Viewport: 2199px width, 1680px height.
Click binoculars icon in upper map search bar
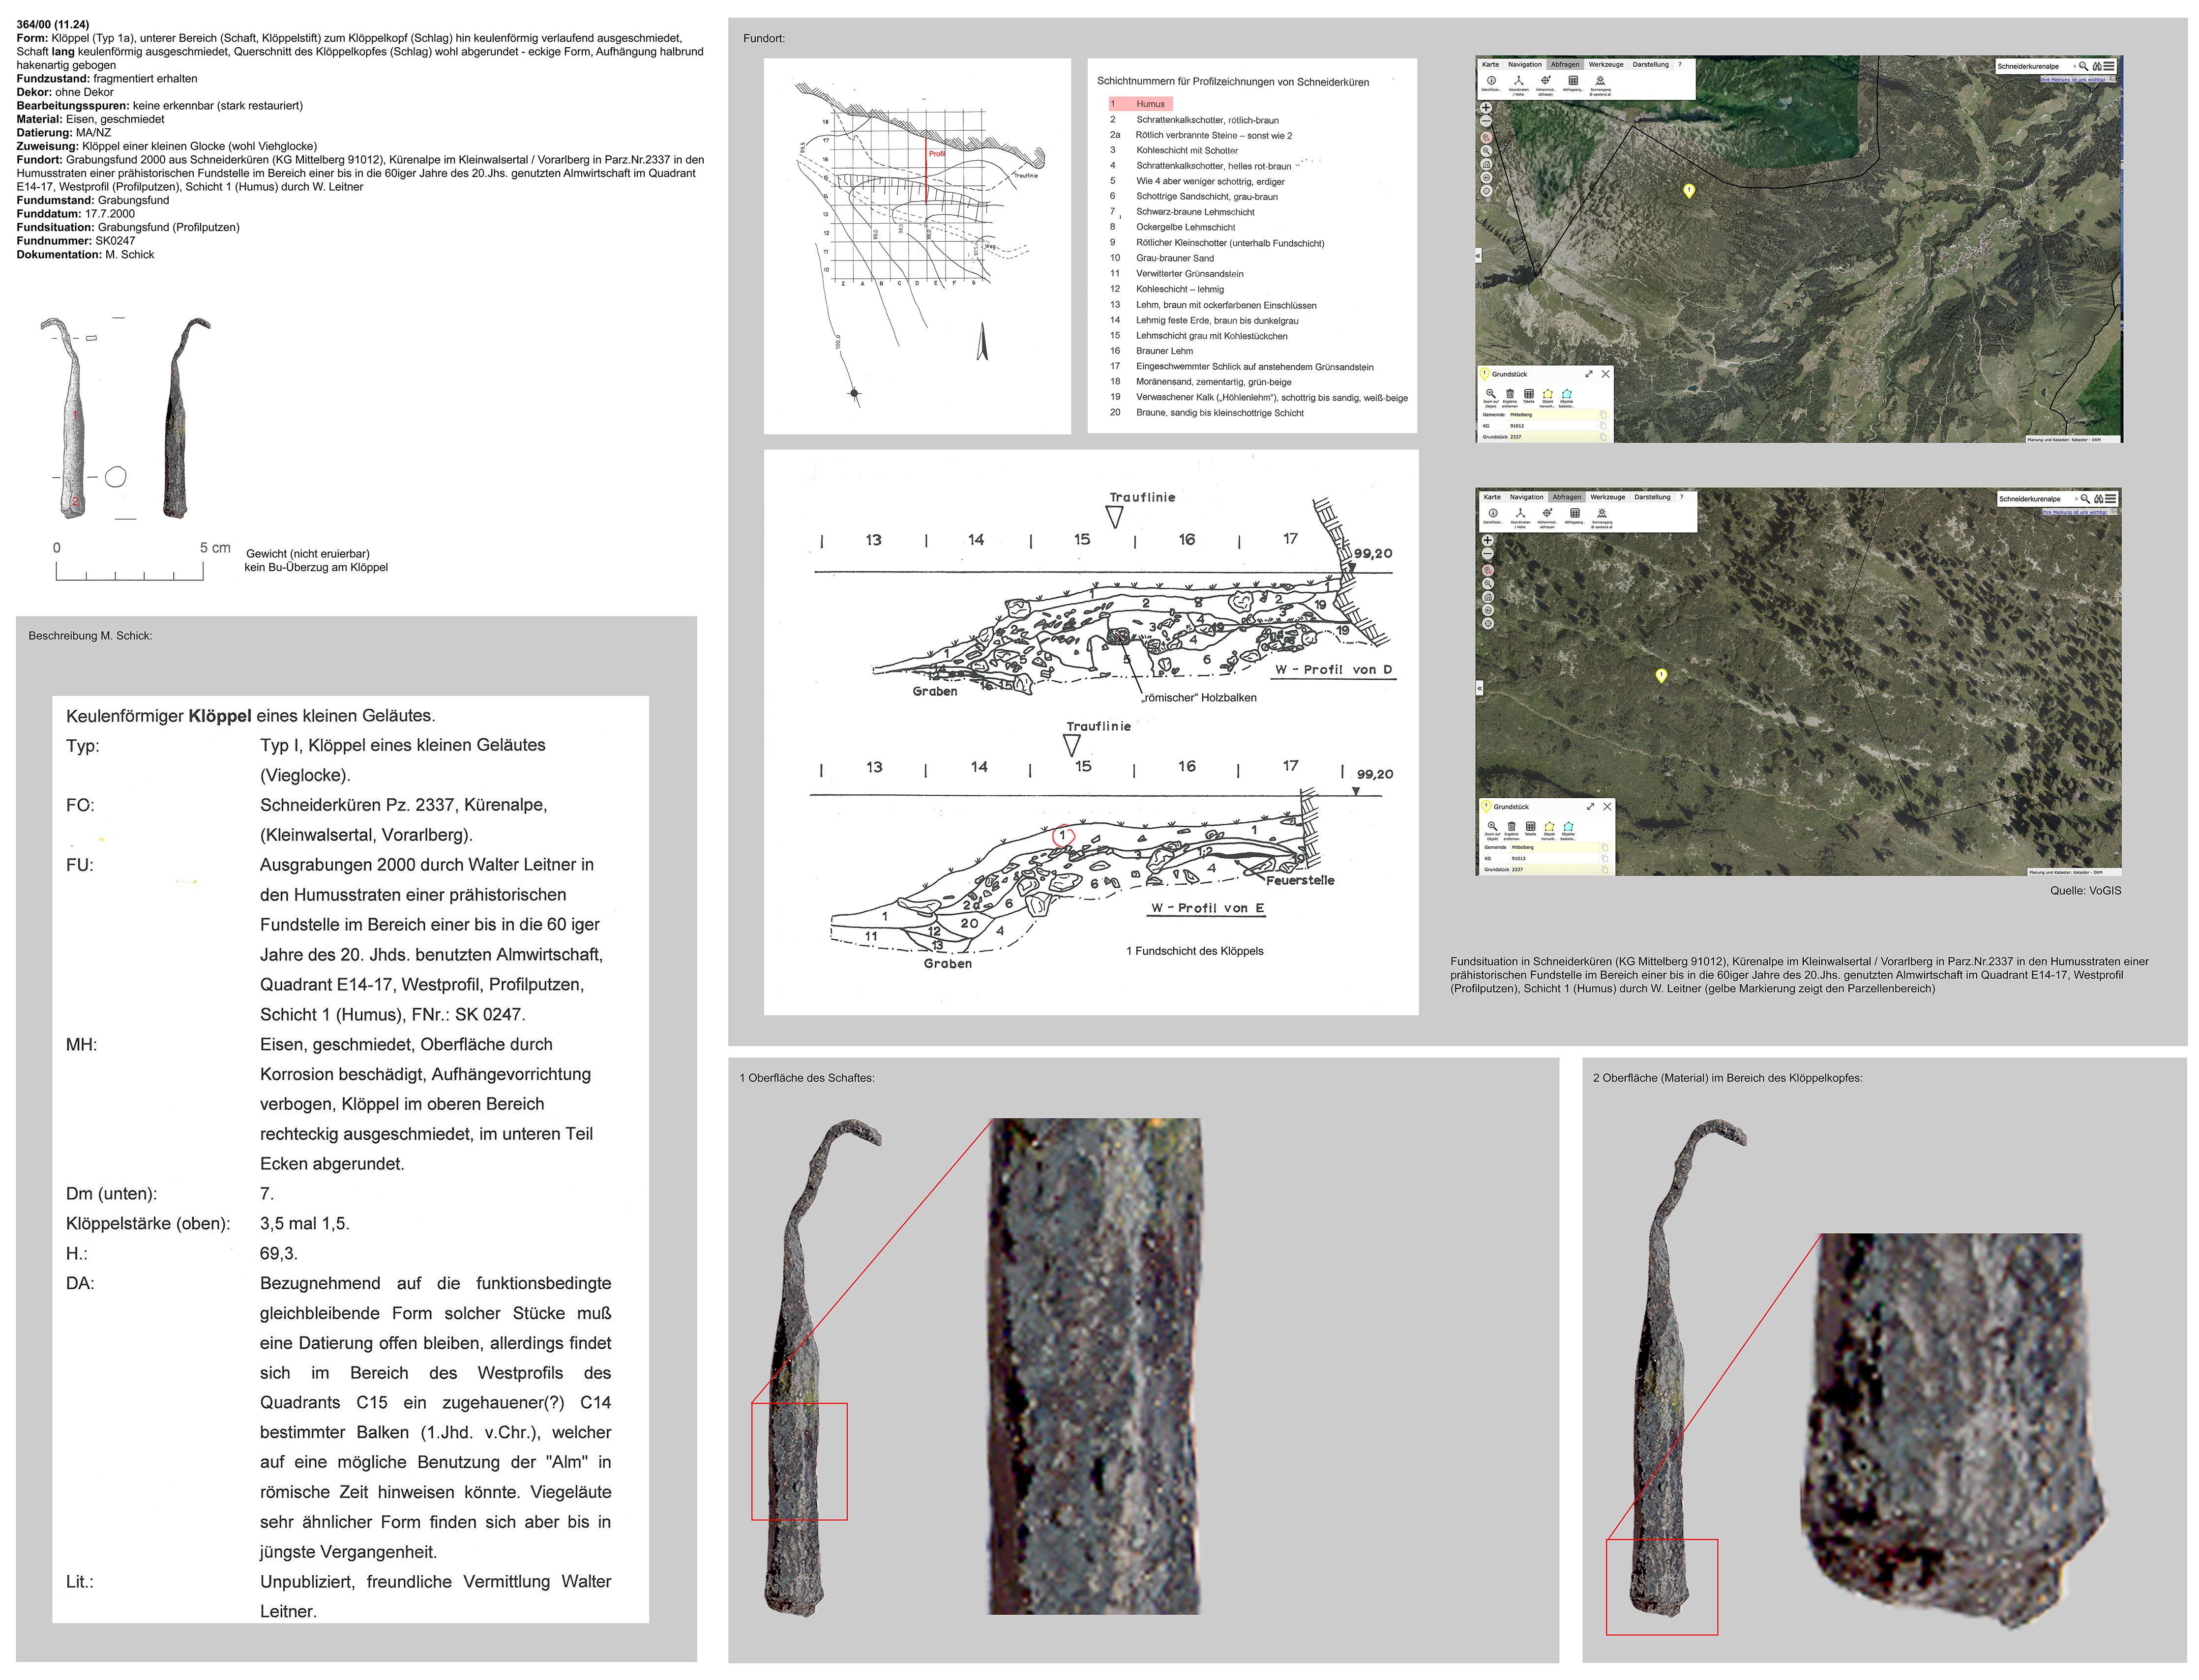pyautogui.click(x=2097, y=66)
